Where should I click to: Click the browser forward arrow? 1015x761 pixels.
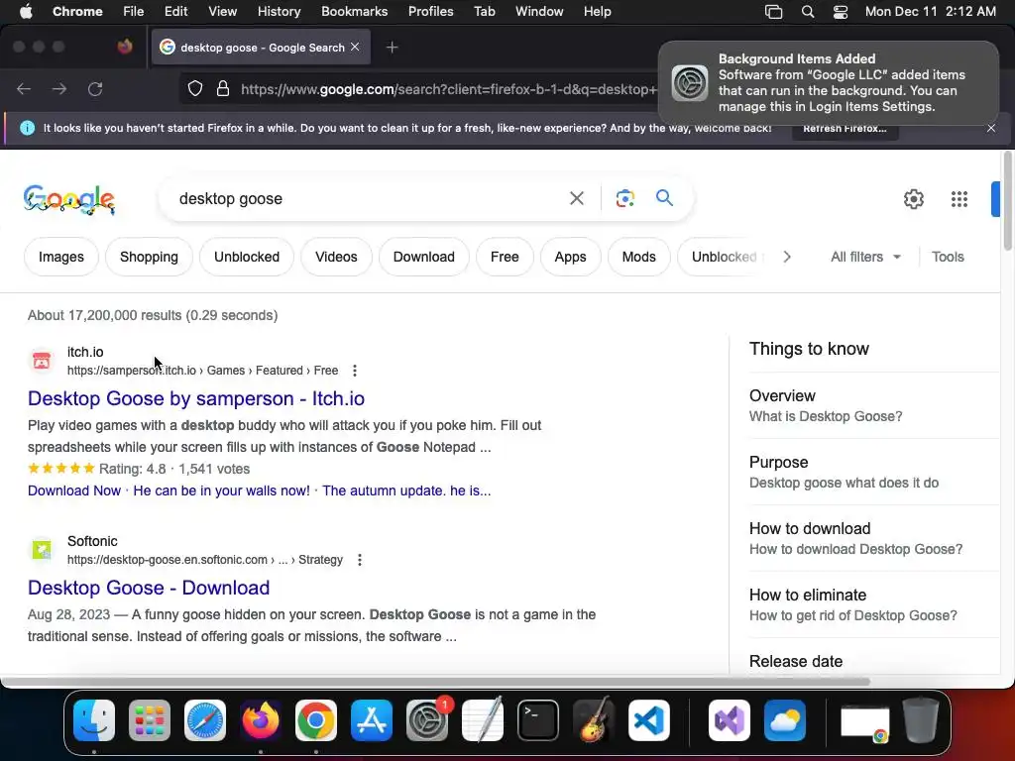click(59, 88)
